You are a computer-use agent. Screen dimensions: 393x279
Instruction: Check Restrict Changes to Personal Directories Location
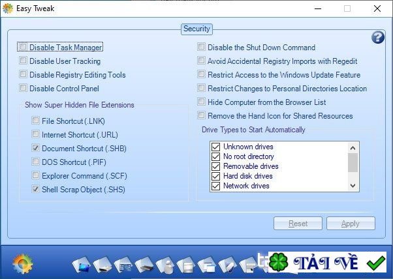coord(201,88)
